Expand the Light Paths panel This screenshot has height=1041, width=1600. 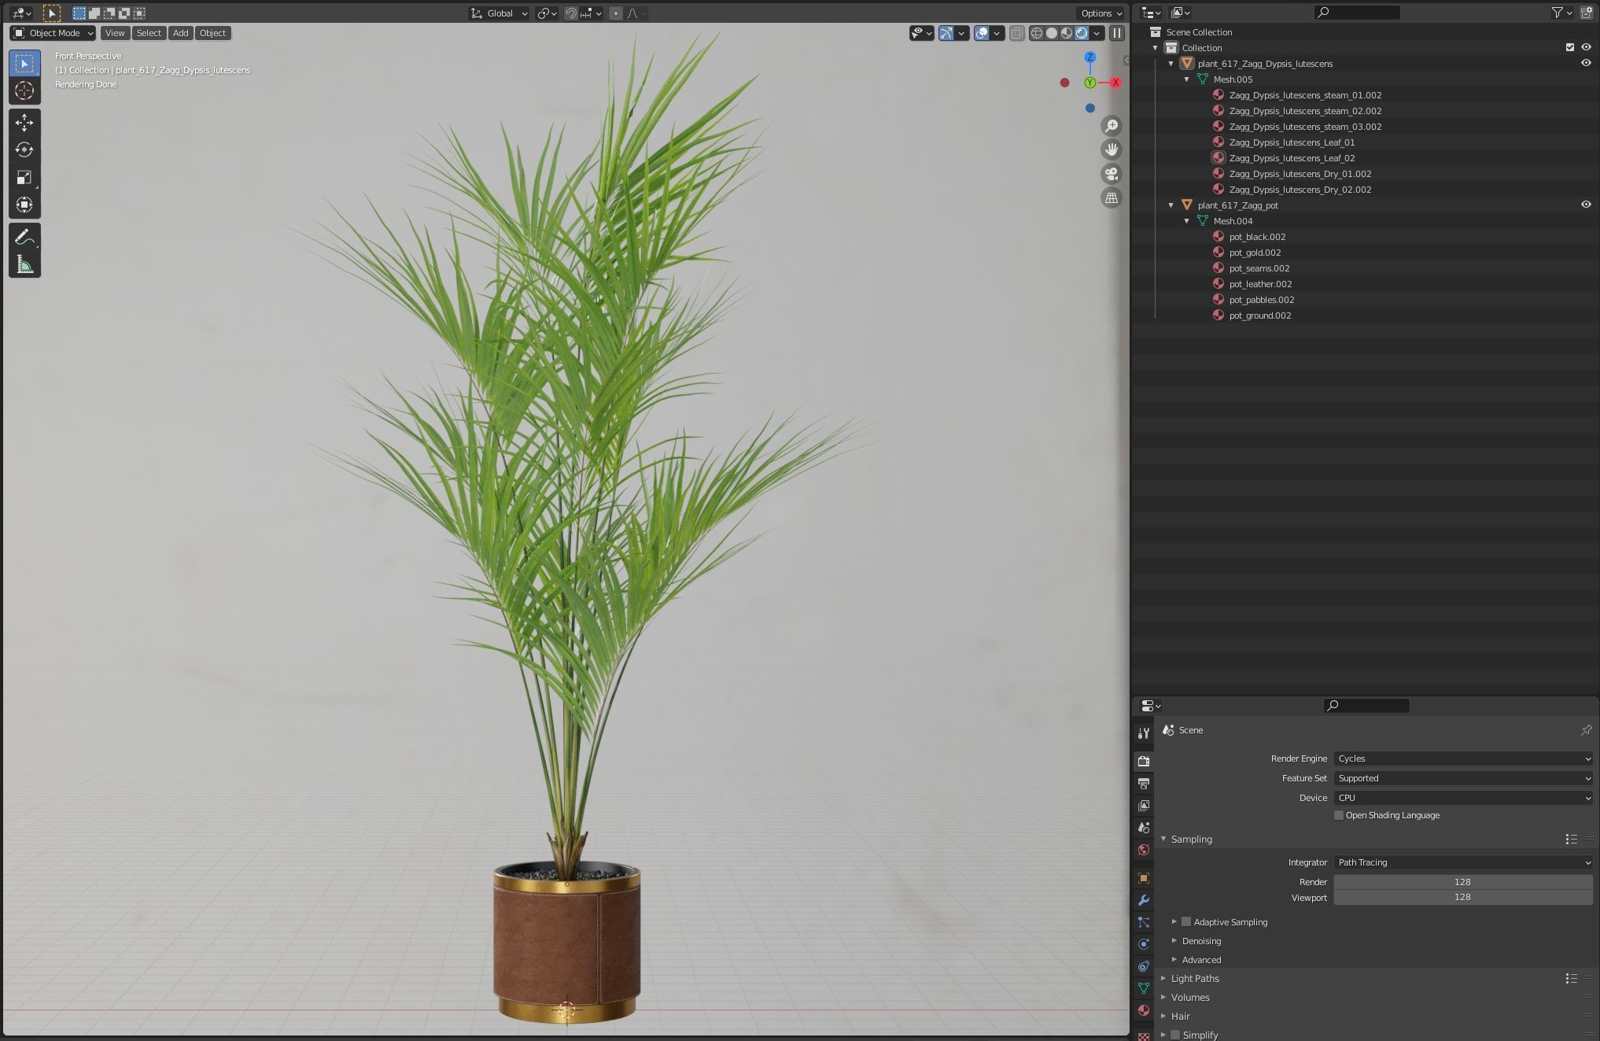(1194, 979)
